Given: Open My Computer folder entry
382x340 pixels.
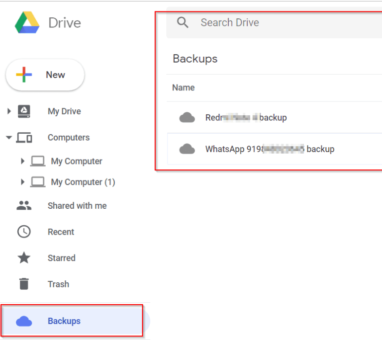Looking at the screenshot, I should click(x=77, y=161).
